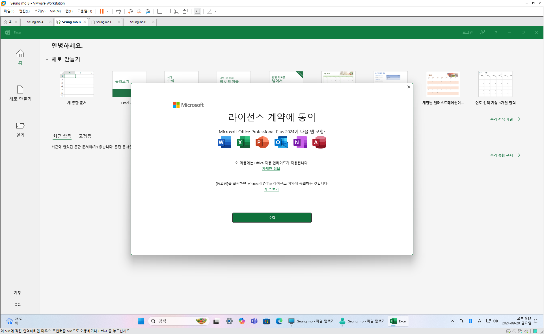The image size is (544, 334).
Task: Switch to 고정됨 pinned tab
Action: coord(85,136)
